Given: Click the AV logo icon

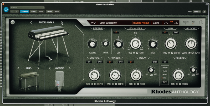Looking at the screenshot, I should click(93, 23).
